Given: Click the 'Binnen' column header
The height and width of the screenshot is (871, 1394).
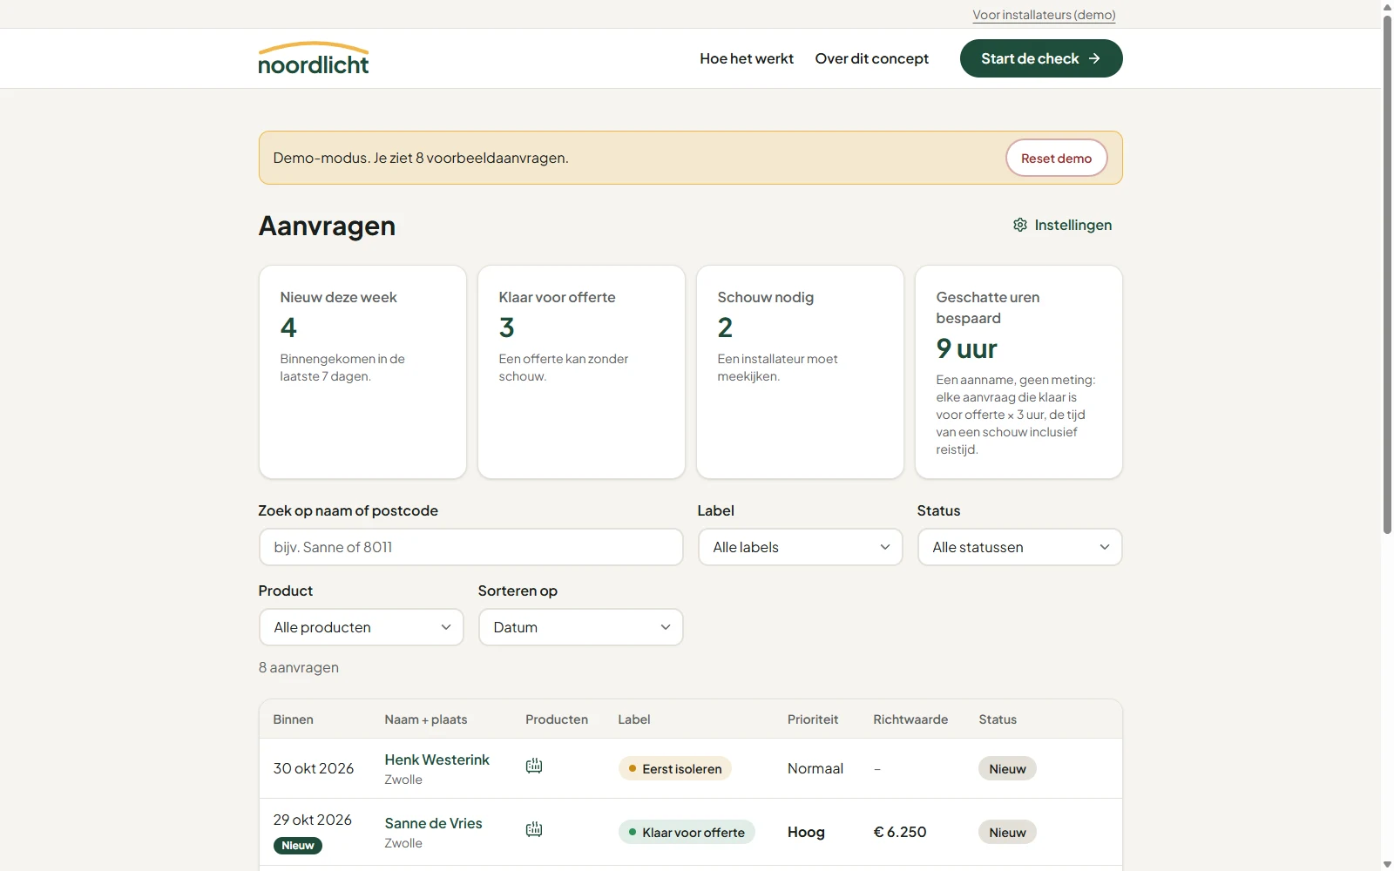Looking at the screenshot, I should coord(293,719).
